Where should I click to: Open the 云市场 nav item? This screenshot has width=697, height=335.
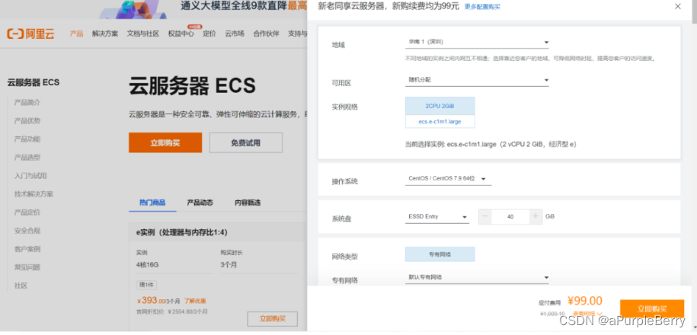(235, 33)
